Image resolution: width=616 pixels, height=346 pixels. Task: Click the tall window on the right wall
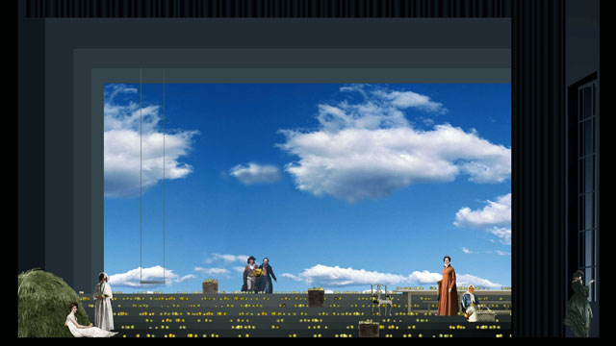587,188
